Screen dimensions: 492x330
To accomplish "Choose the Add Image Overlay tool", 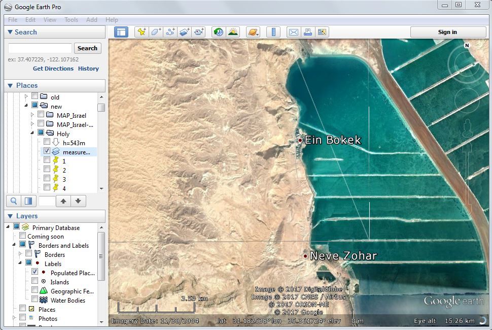I will [184, 32].
